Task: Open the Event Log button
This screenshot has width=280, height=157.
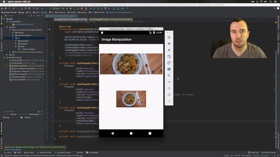Action: tap(253, 153)
